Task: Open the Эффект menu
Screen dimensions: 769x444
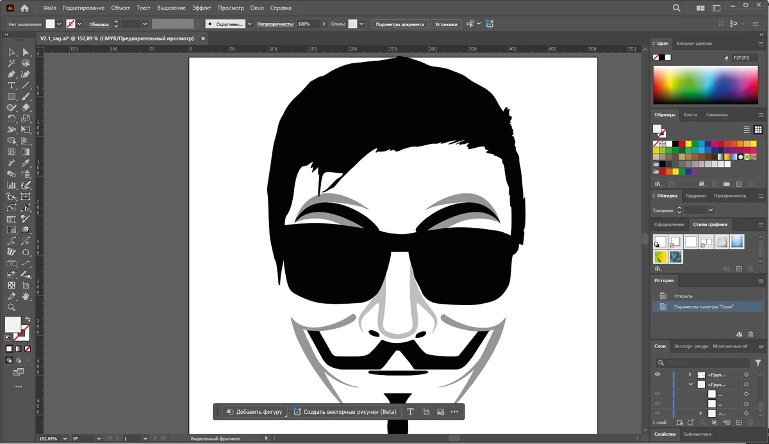Action: coord(202,8)
